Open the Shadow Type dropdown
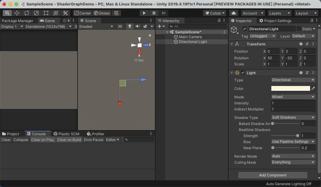321x187 pixels. [293, 117]
